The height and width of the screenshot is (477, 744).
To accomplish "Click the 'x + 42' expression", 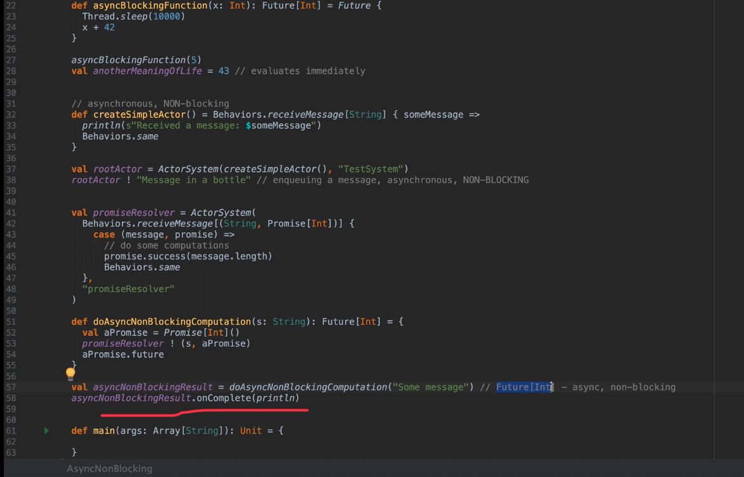I will pyautogui.click(x=98, y=27).
